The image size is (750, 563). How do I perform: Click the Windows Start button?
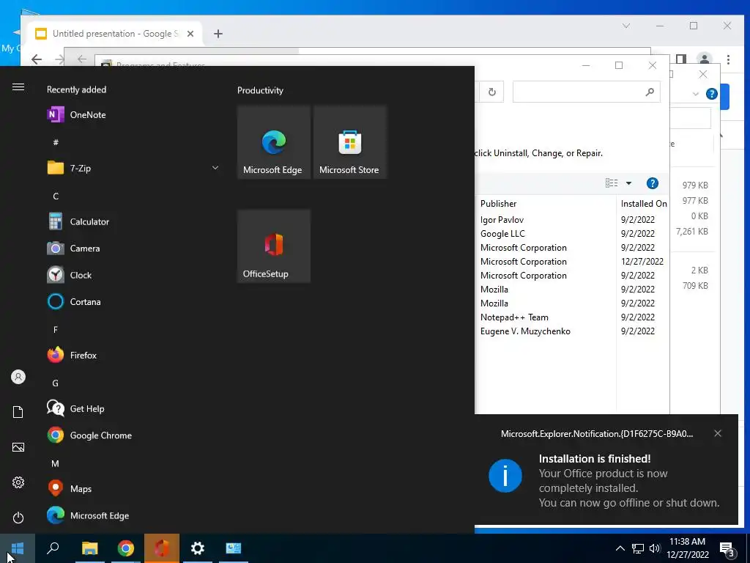(x=18, y=548)
